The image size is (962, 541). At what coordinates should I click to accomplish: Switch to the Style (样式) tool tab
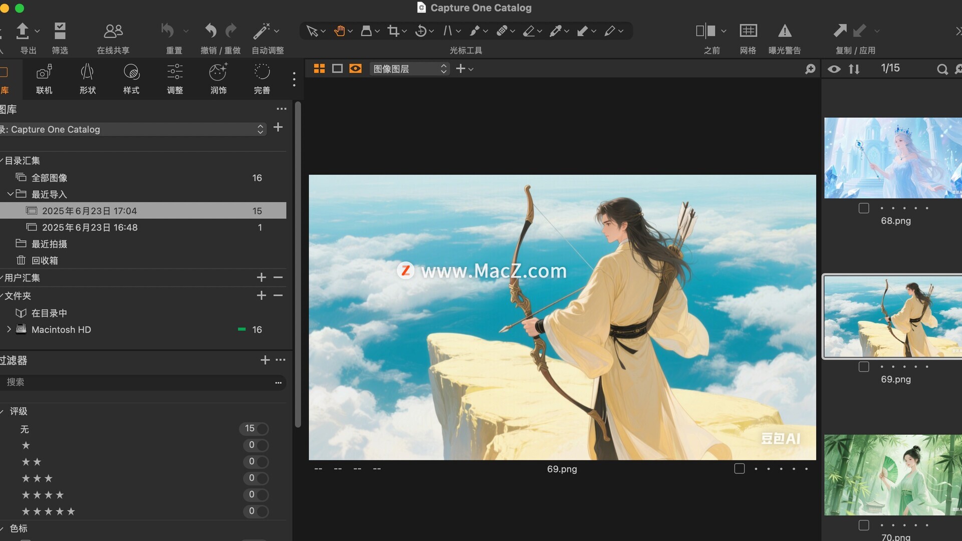(x=131, y=79)
